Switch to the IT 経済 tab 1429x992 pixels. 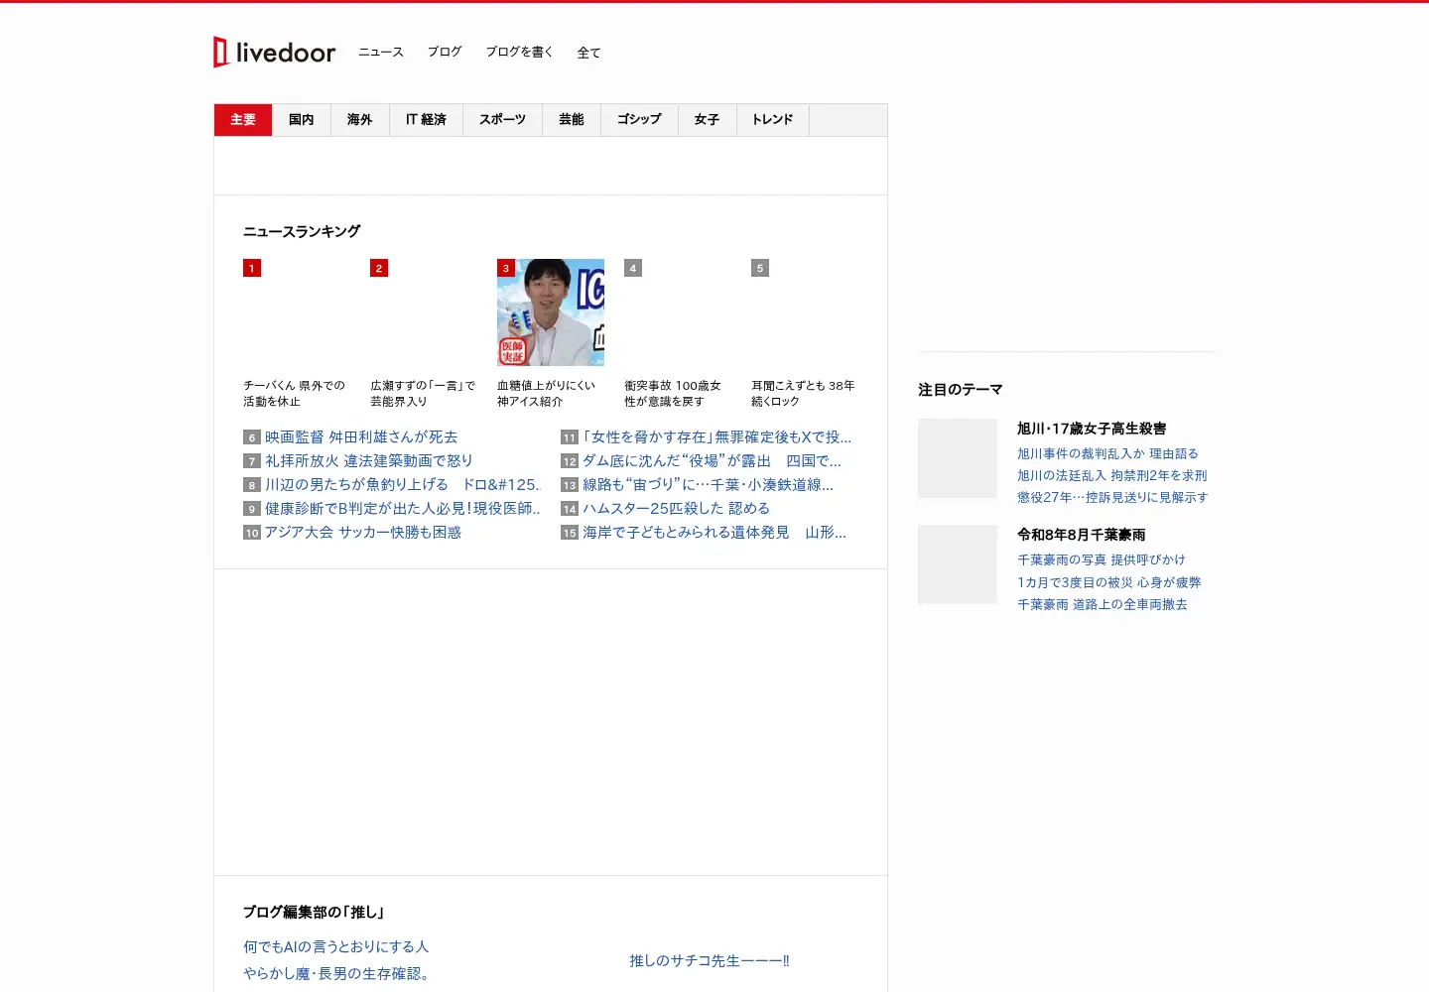426,120
